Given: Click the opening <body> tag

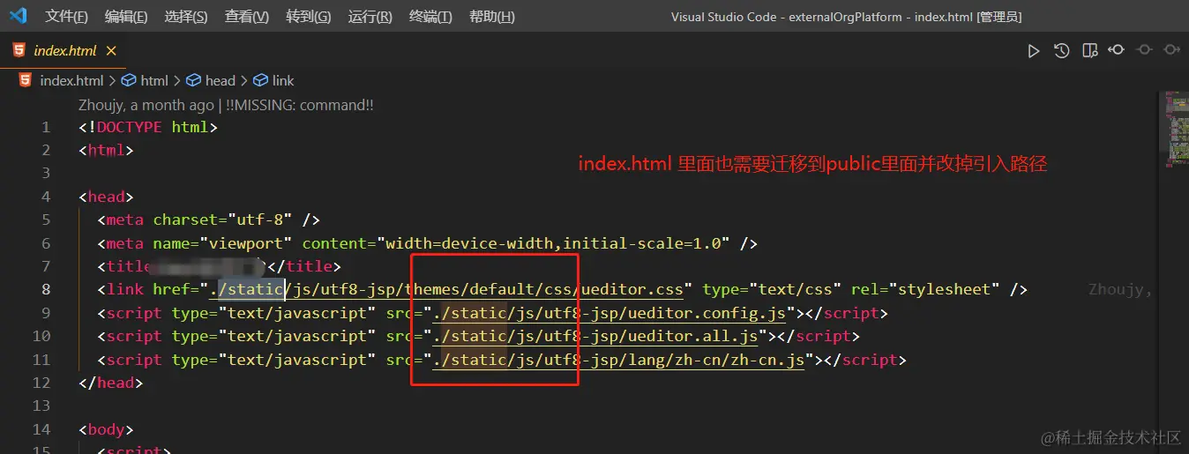Looking at the screenshot, I should [x=106, y=429].
